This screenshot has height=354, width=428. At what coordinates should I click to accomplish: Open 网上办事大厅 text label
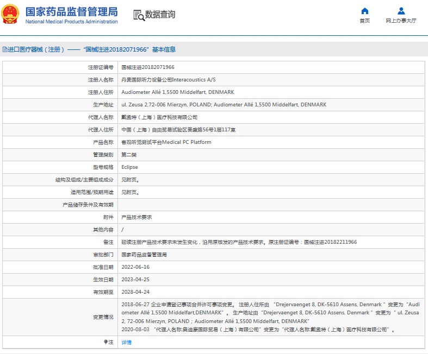401,21
